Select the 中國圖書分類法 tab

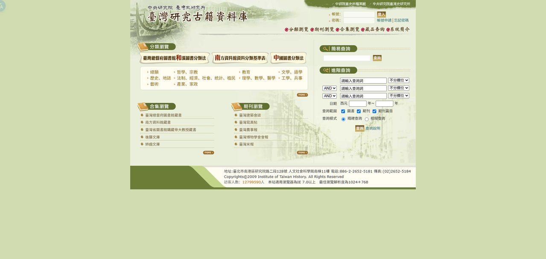point(289,58)
